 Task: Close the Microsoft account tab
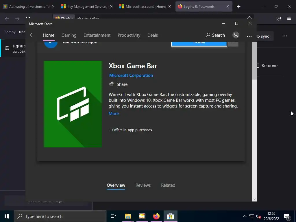pos(169,6)
